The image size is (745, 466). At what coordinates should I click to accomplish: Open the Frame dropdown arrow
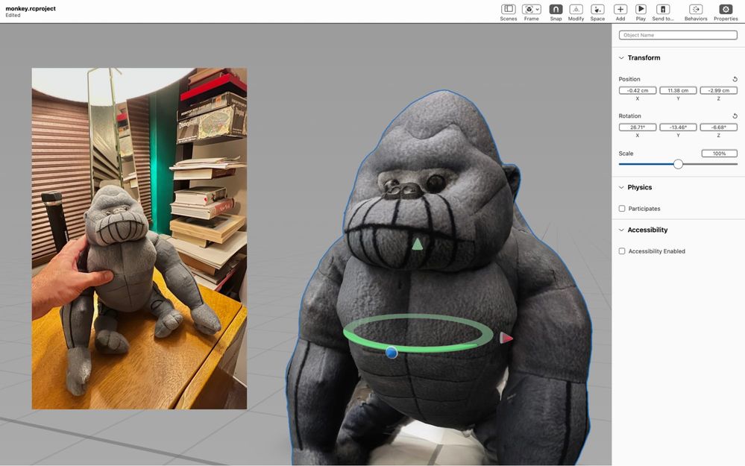click(x=538, y=9)
